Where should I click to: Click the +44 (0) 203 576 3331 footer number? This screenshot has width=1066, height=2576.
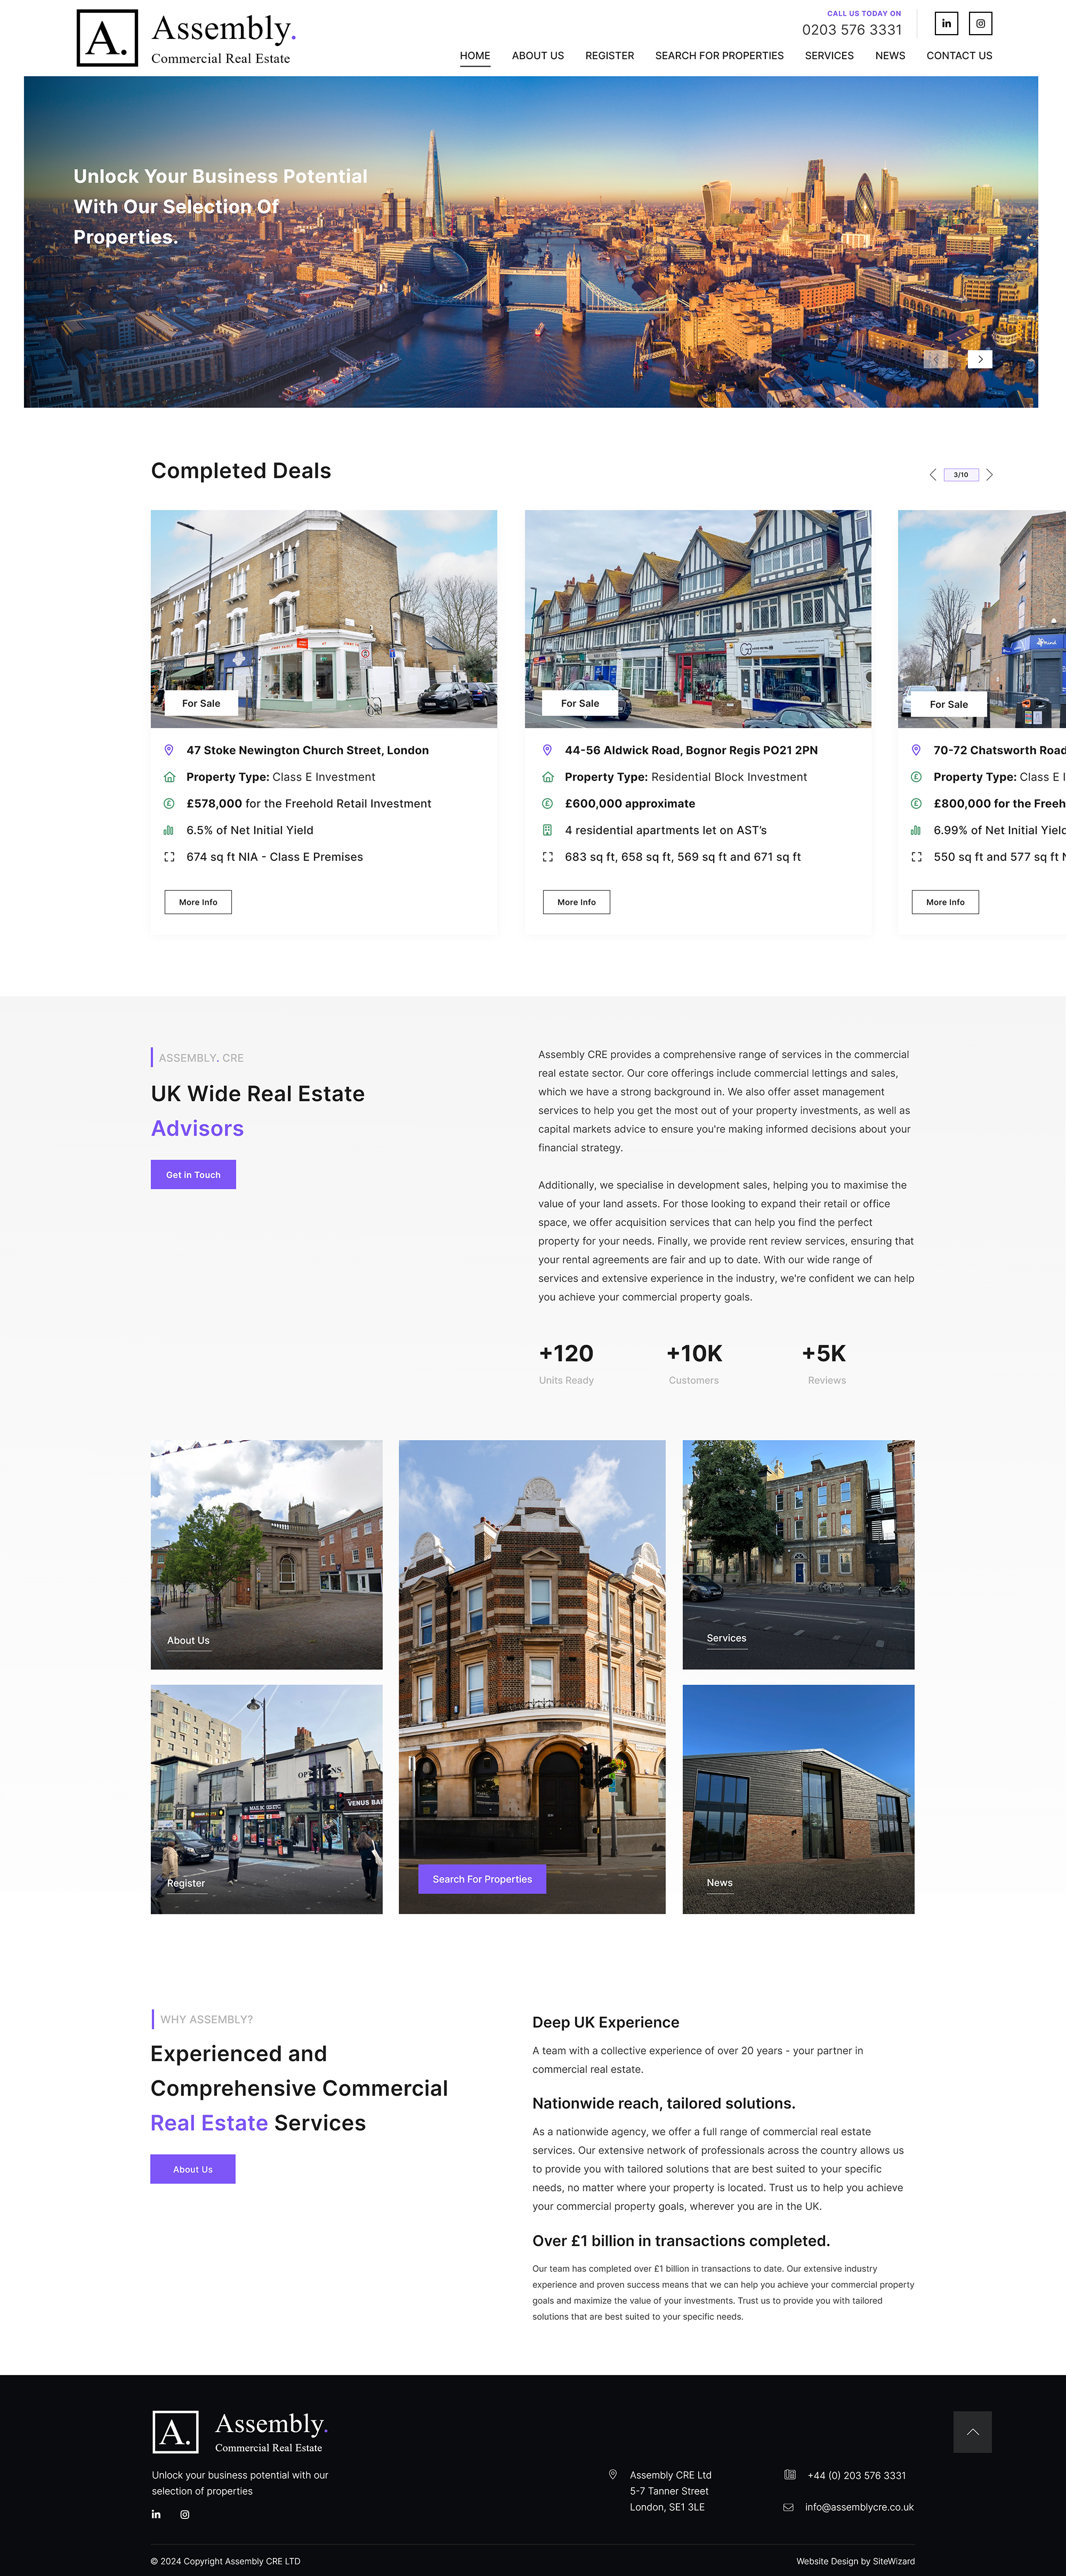857,2475
